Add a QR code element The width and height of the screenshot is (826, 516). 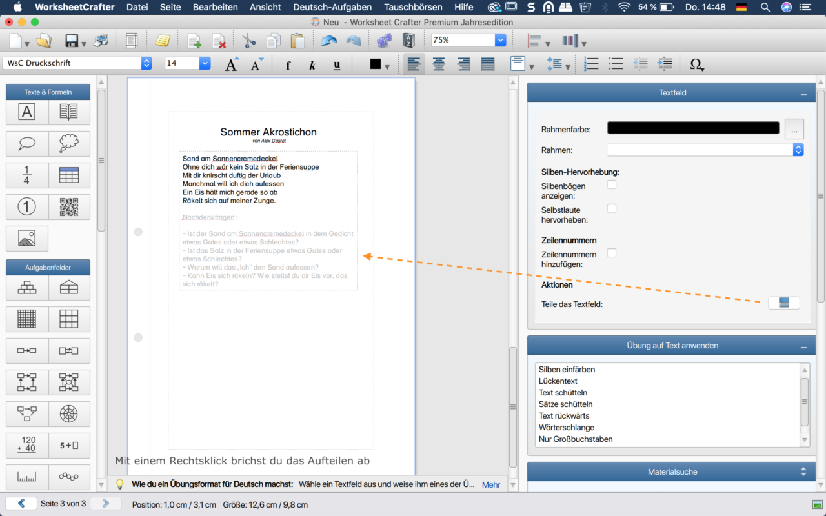point(69,207)
